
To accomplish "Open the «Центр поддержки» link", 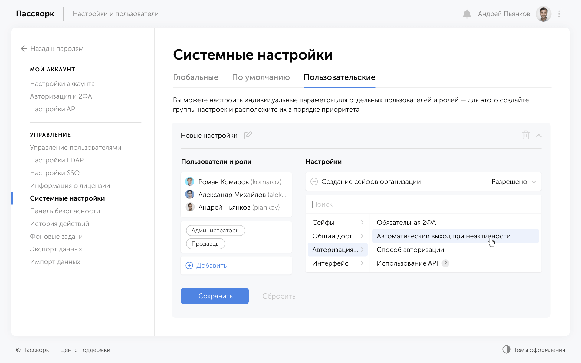I will [x=85, y=350].
